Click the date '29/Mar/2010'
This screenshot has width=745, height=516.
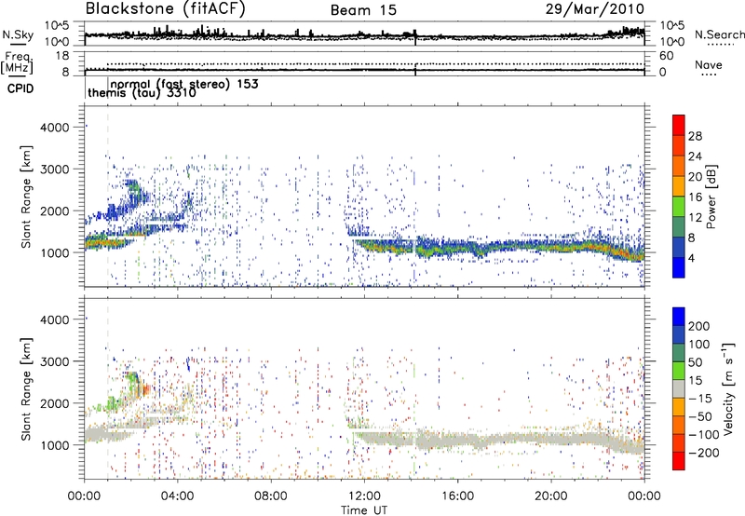tap(595, 9)
